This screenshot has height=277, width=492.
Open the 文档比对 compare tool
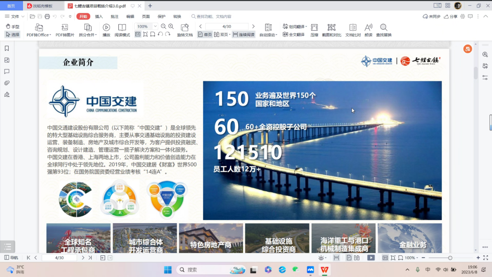[x=353, y=28]
